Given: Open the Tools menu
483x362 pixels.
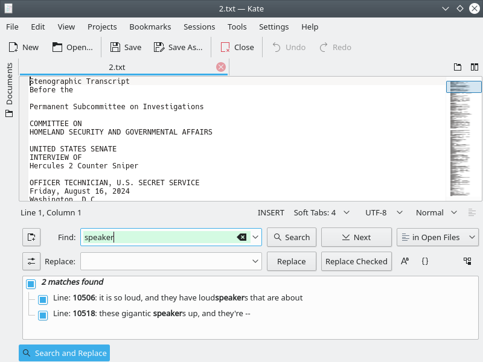Looking at the screenshot, I should [237, 27].
